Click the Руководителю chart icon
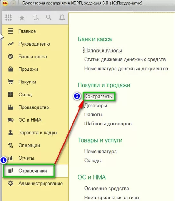Screen dimensions: 175x201 click(x=10, y=44)
